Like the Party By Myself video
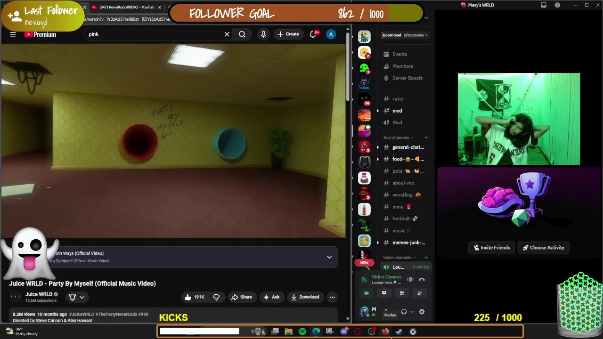The image size is (603, 339). (x=194, y=297)
